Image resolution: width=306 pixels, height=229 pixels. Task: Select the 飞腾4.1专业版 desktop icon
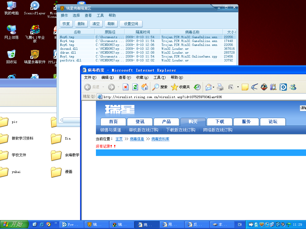coord(35,34)
